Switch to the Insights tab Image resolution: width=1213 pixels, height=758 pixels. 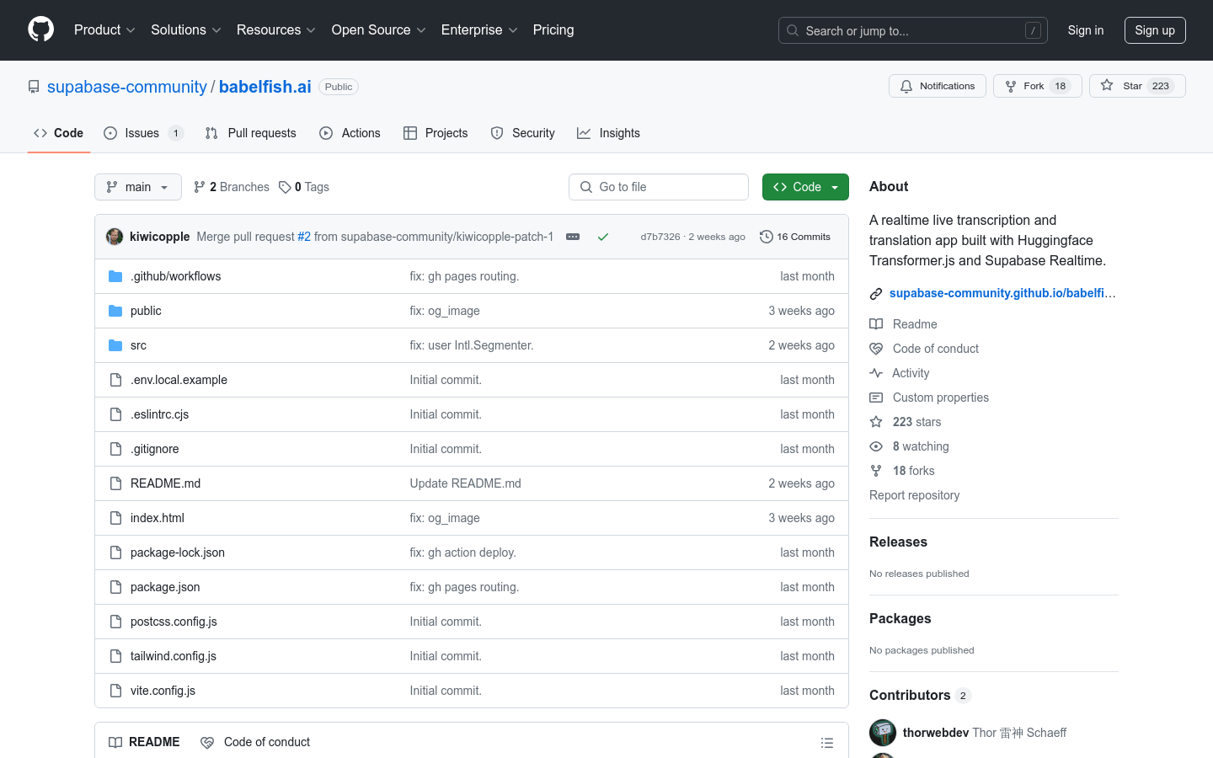tap(609, 133)
